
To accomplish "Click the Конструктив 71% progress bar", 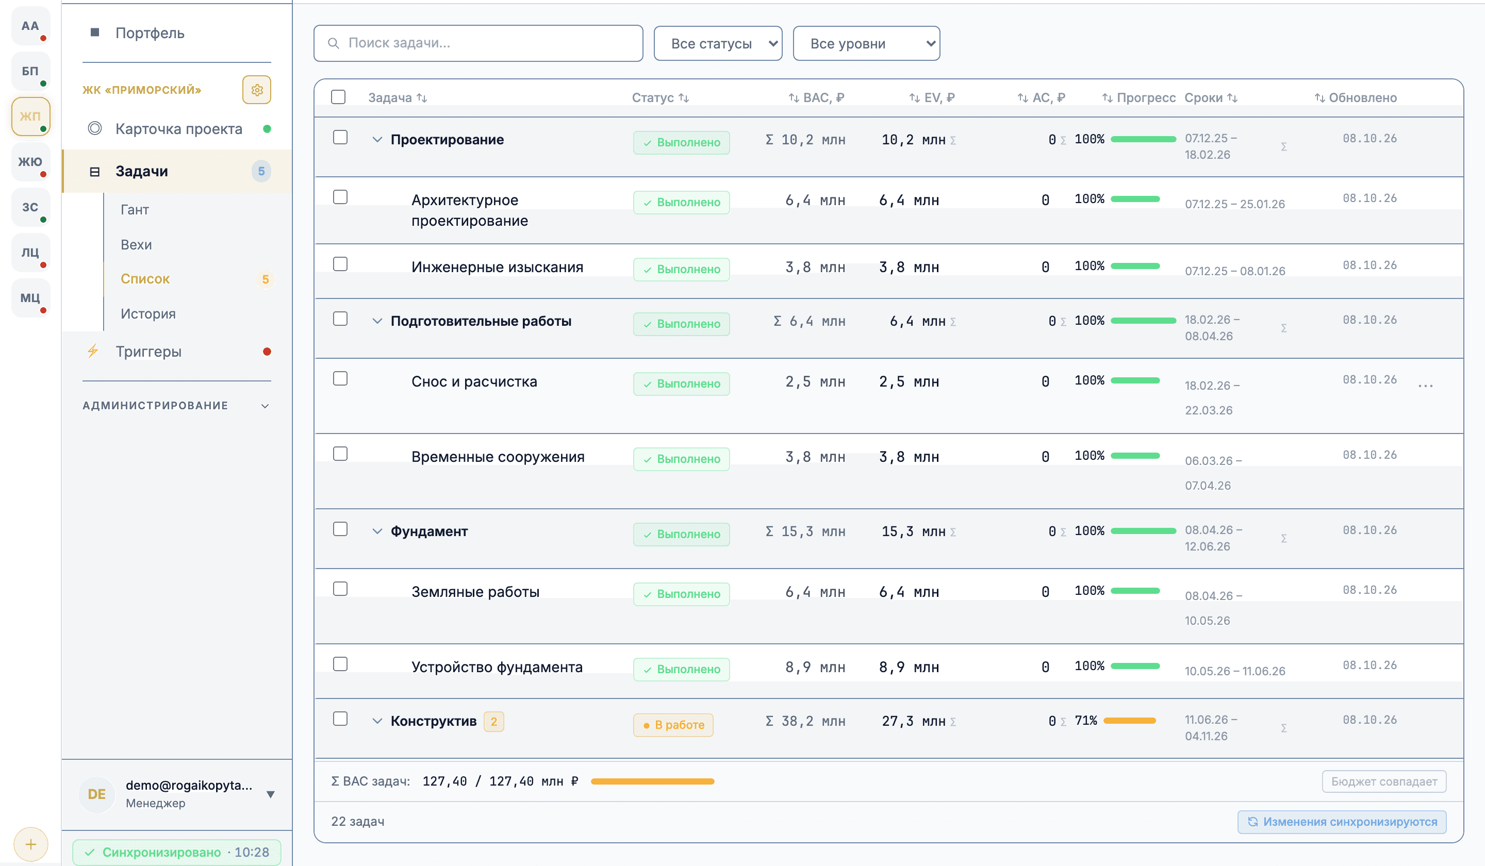I will [1129, 721].
